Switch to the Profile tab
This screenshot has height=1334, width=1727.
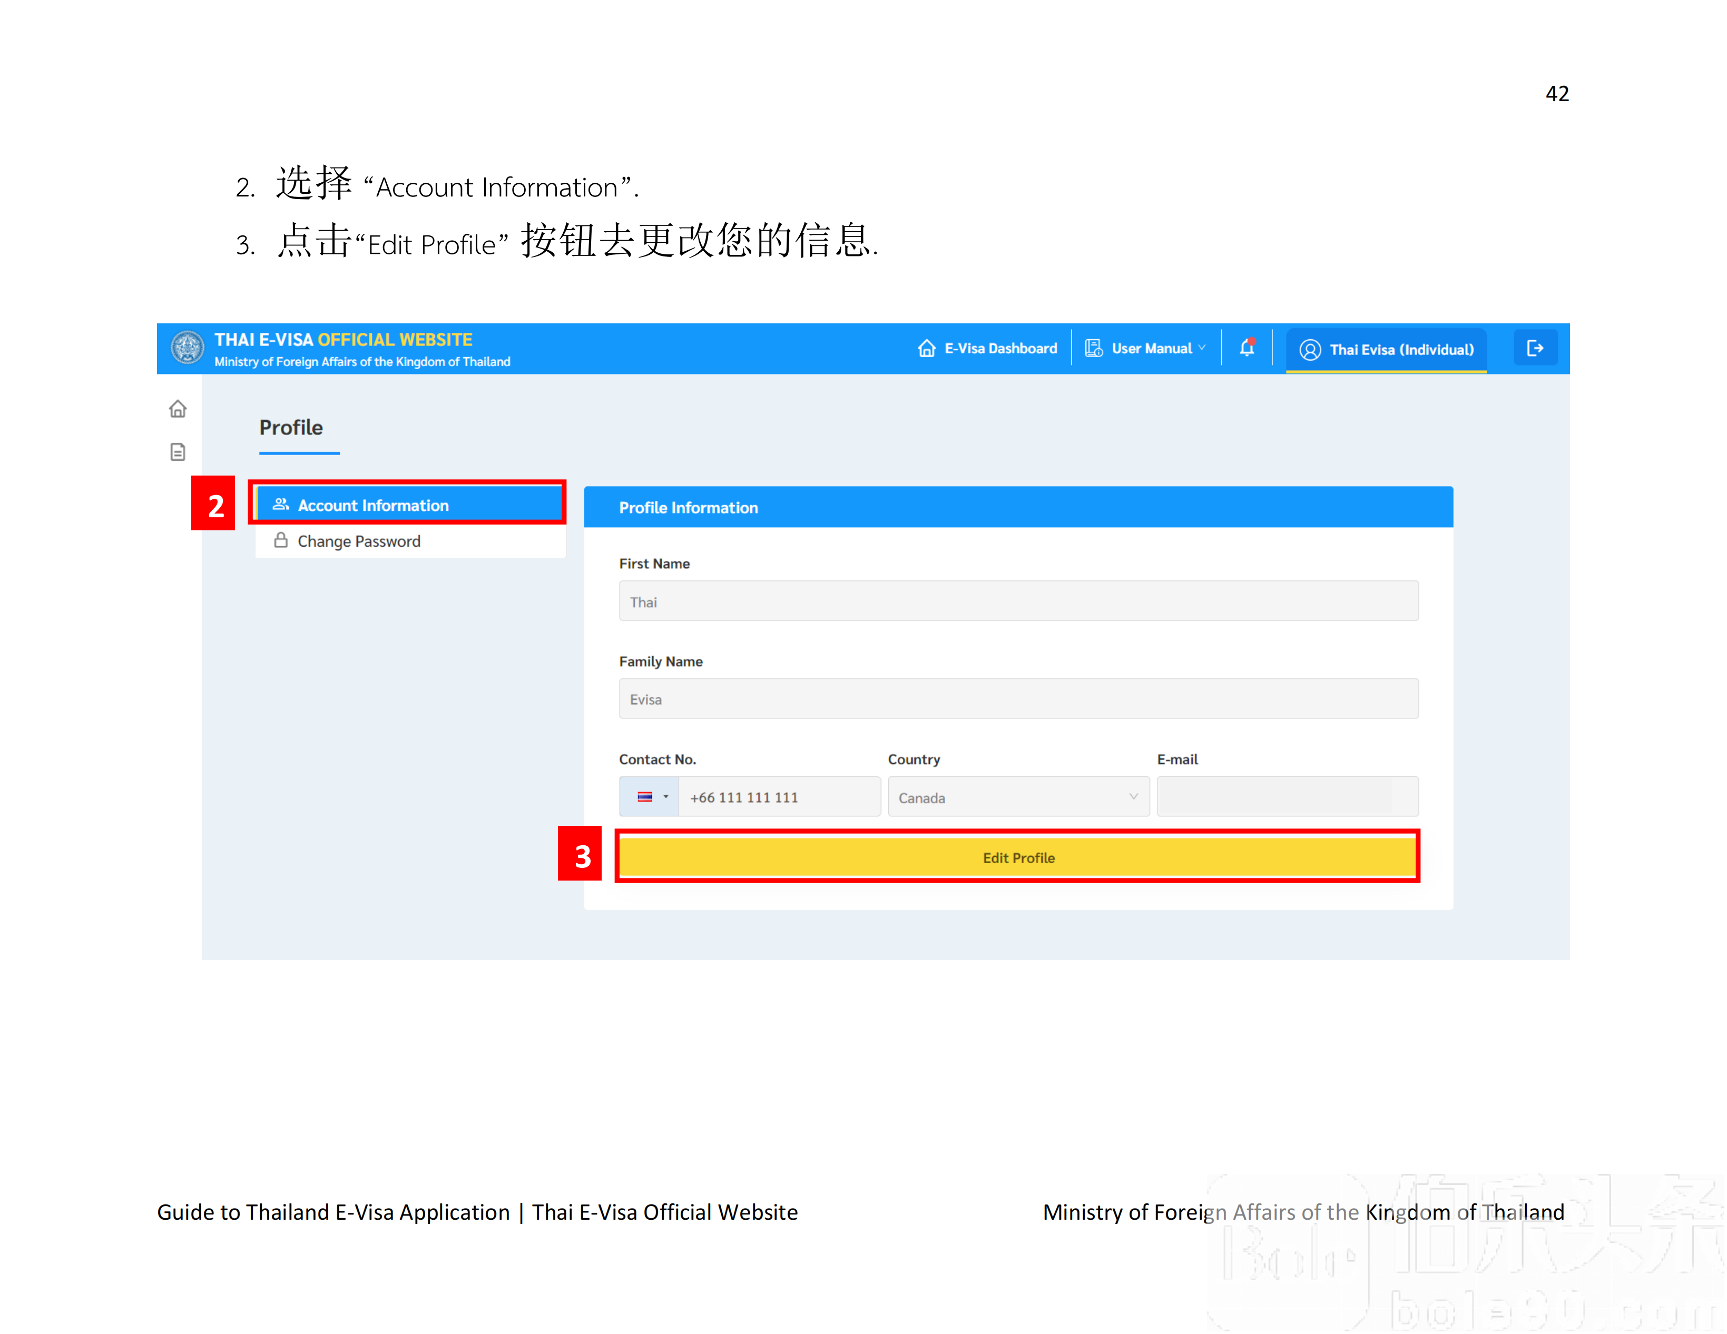(291, 428)
